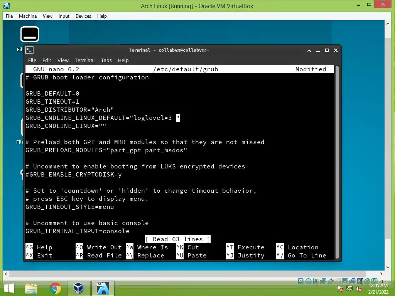This screenshot has height=296, width=395.
Task: Click the VirtualBox optical disk indicator
Action: [308, 281]
